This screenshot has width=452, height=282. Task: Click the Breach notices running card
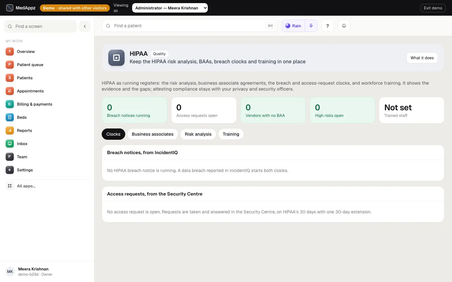pyautogui.click(x=134, y=110)
